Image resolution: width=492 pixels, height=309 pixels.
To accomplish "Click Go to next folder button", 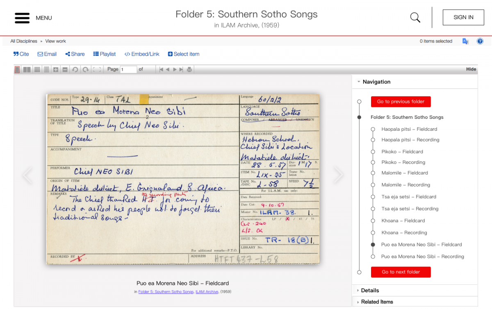I will [401, 272].
